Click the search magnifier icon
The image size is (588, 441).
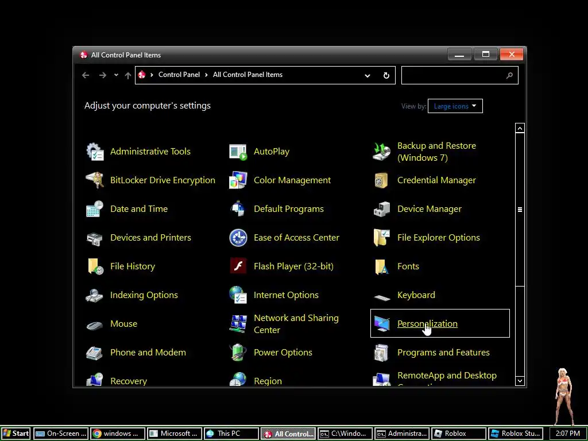[509, 76]
